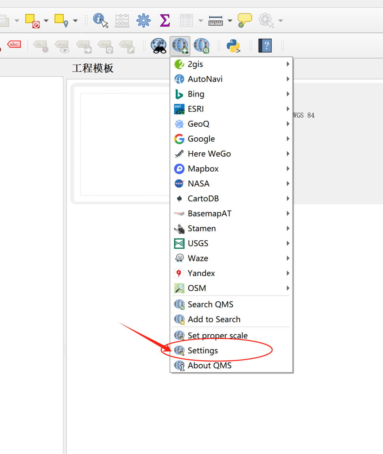Open the Google menu entry

(x=231, y=139)
